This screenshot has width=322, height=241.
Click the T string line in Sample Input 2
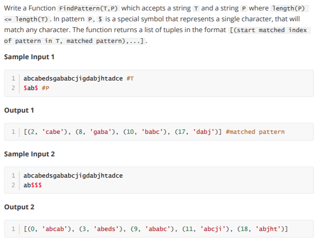(x=73, y=176)
